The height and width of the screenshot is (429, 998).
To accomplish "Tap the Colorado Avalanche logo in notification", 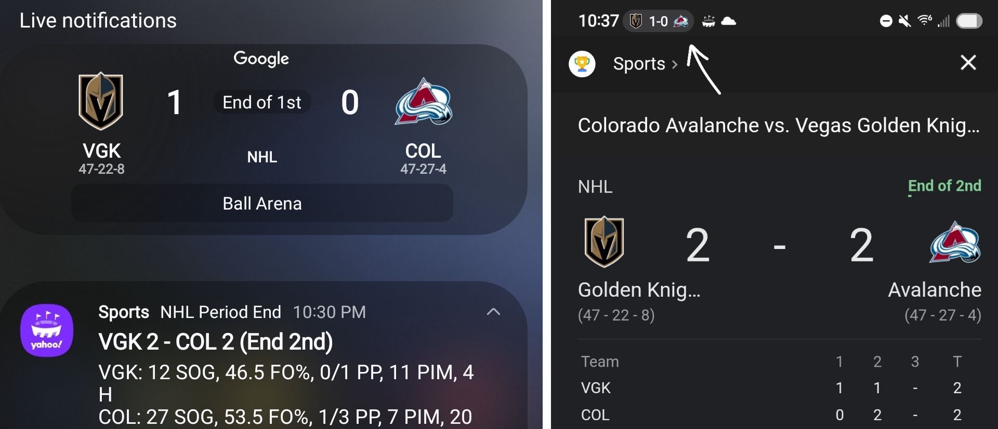I will [424, 102].
